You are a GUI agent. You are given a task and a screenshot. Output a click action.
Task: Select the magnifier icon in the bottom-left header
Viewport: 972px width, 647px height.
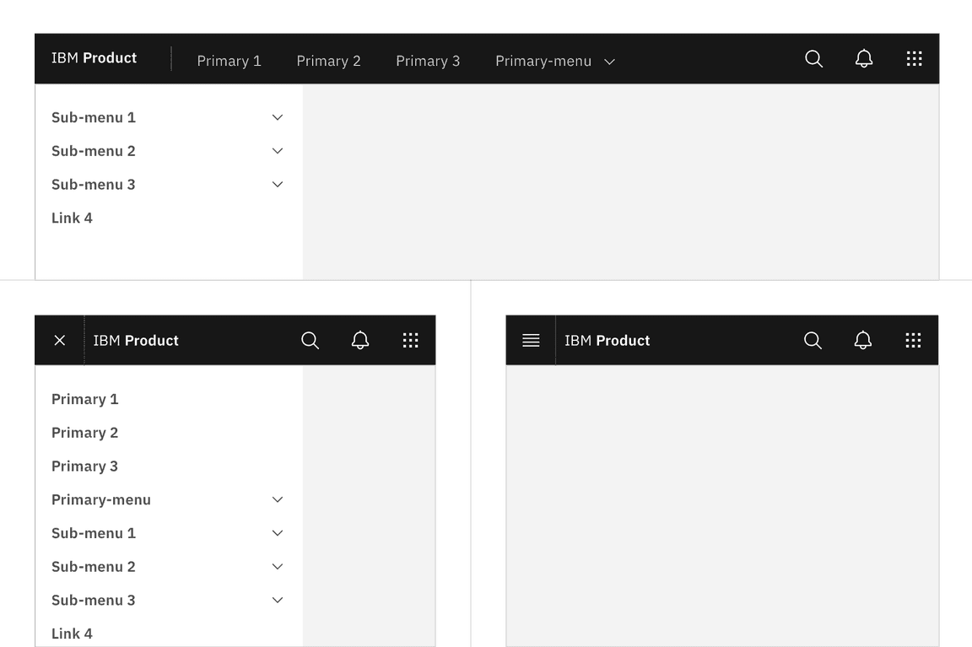click(310, 340)
